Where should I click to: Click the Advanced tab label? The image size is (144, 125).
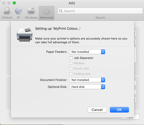tap(47, 18)
